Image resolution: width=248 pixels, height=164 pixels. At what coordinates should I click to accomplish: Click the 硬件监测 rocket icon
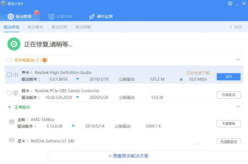92,16
